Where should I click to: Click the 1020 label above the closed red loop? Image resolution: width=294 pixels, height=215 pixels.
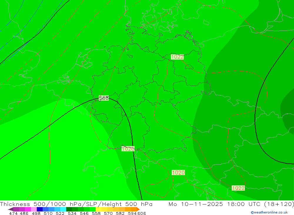pos(178,172)
